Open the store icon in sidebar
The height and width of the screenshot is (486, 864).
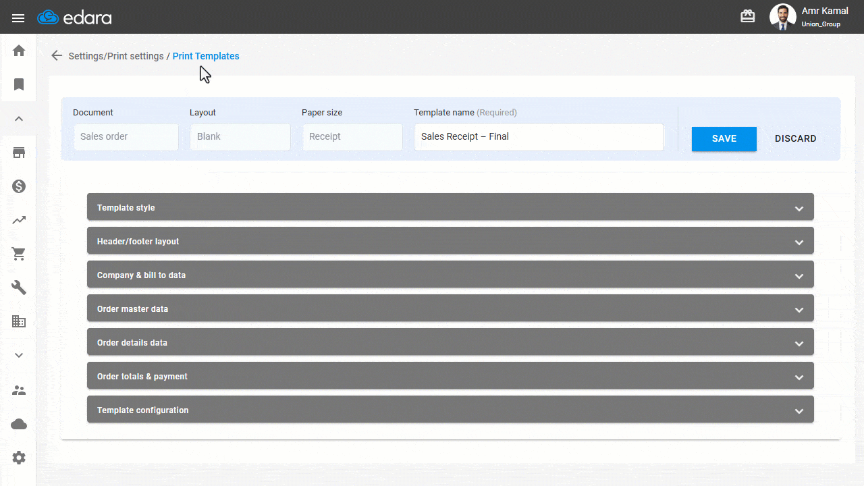(19, 153)
